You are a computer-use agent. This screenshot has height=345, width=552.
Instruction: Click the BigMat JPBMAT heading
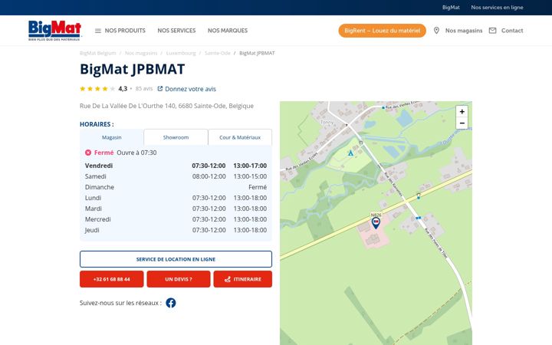pos(133,69)
